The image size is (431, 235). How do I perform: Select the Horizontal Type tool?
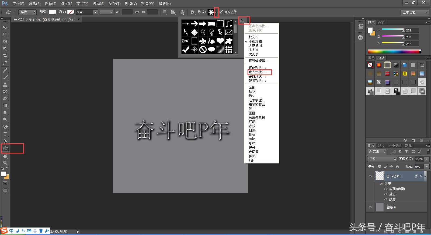coord(5,134)
